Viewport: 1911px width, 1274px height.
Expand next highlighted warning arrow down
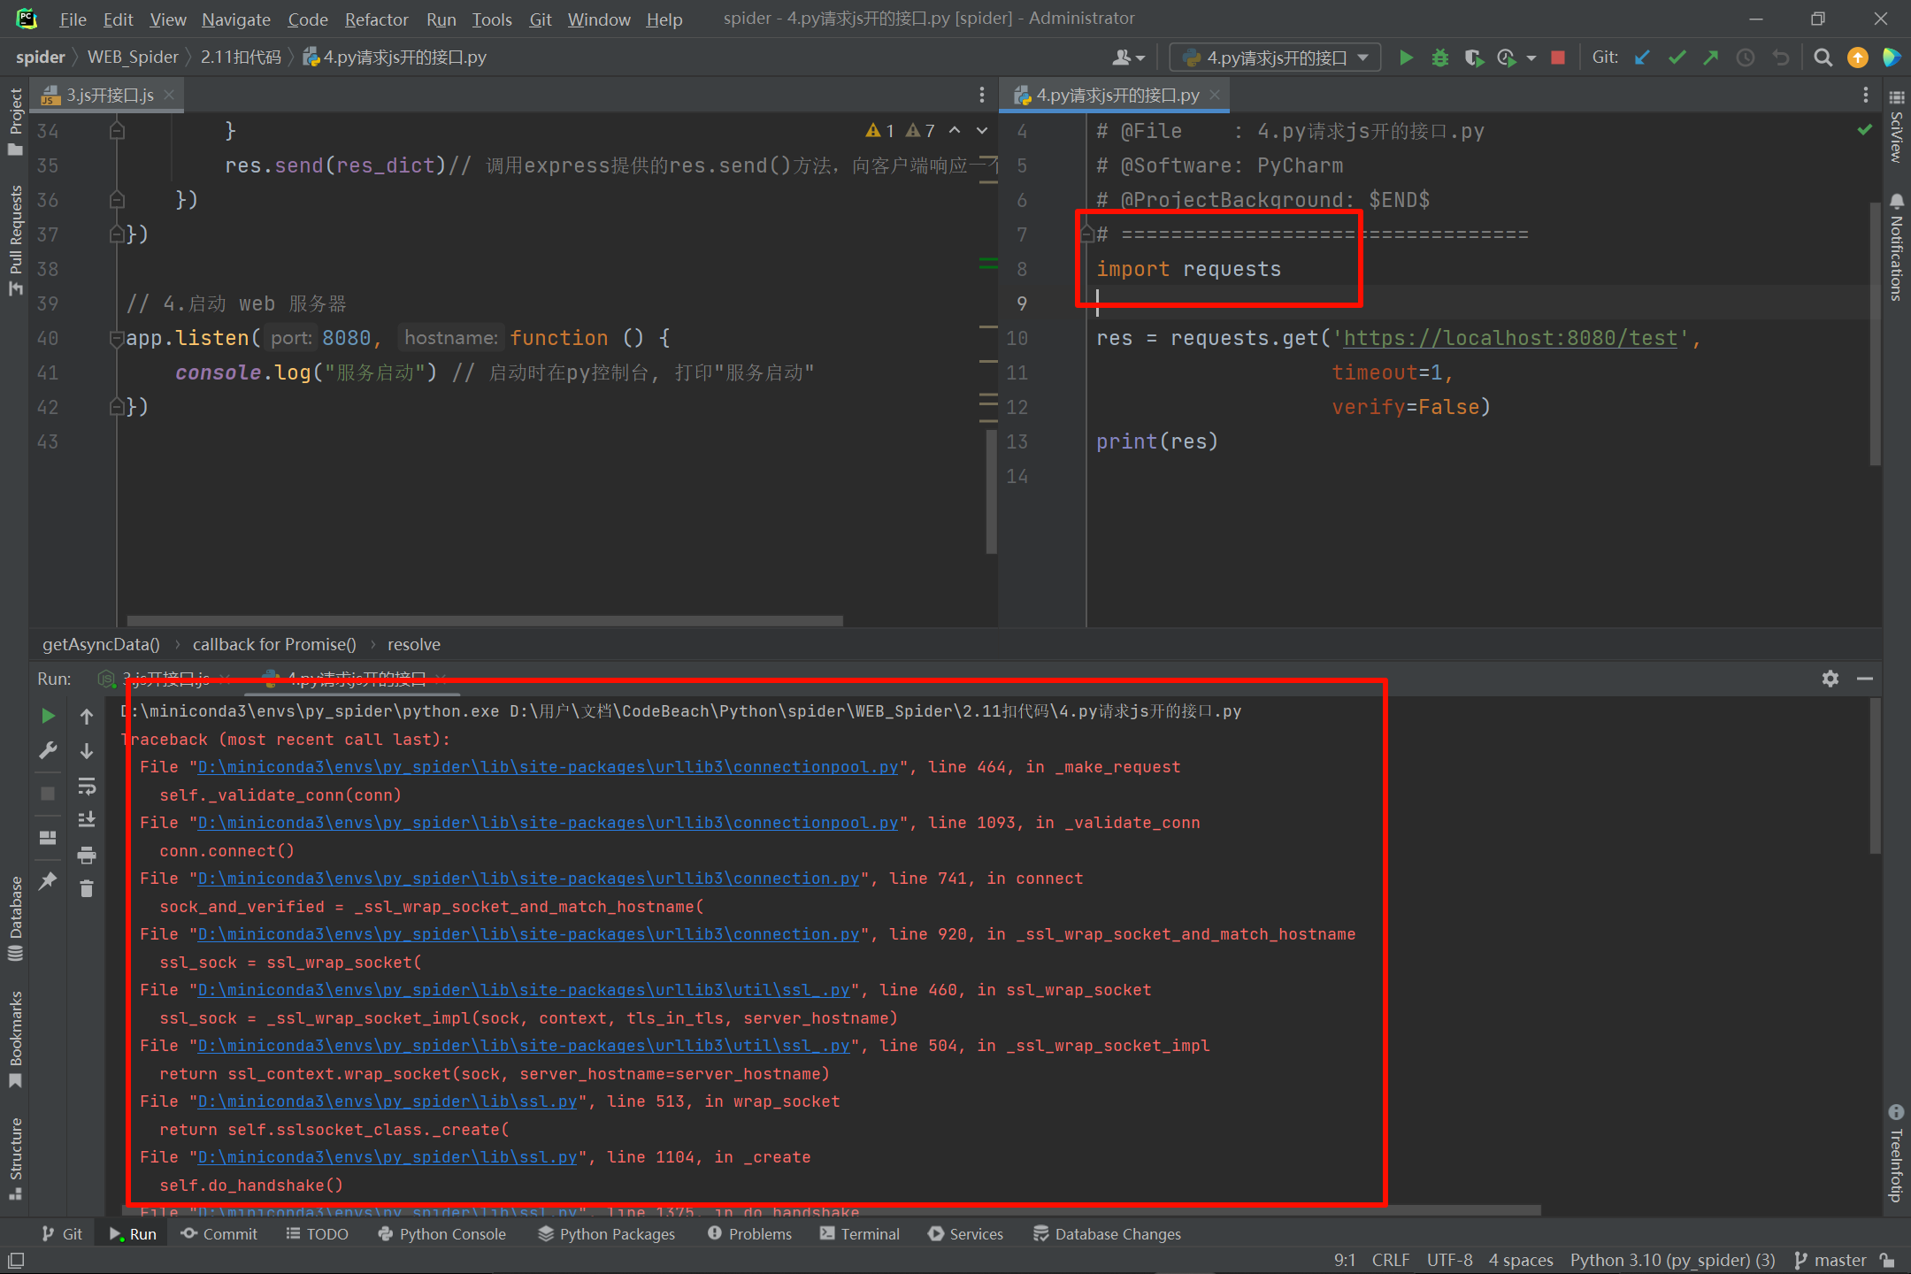tap(982, 131)
